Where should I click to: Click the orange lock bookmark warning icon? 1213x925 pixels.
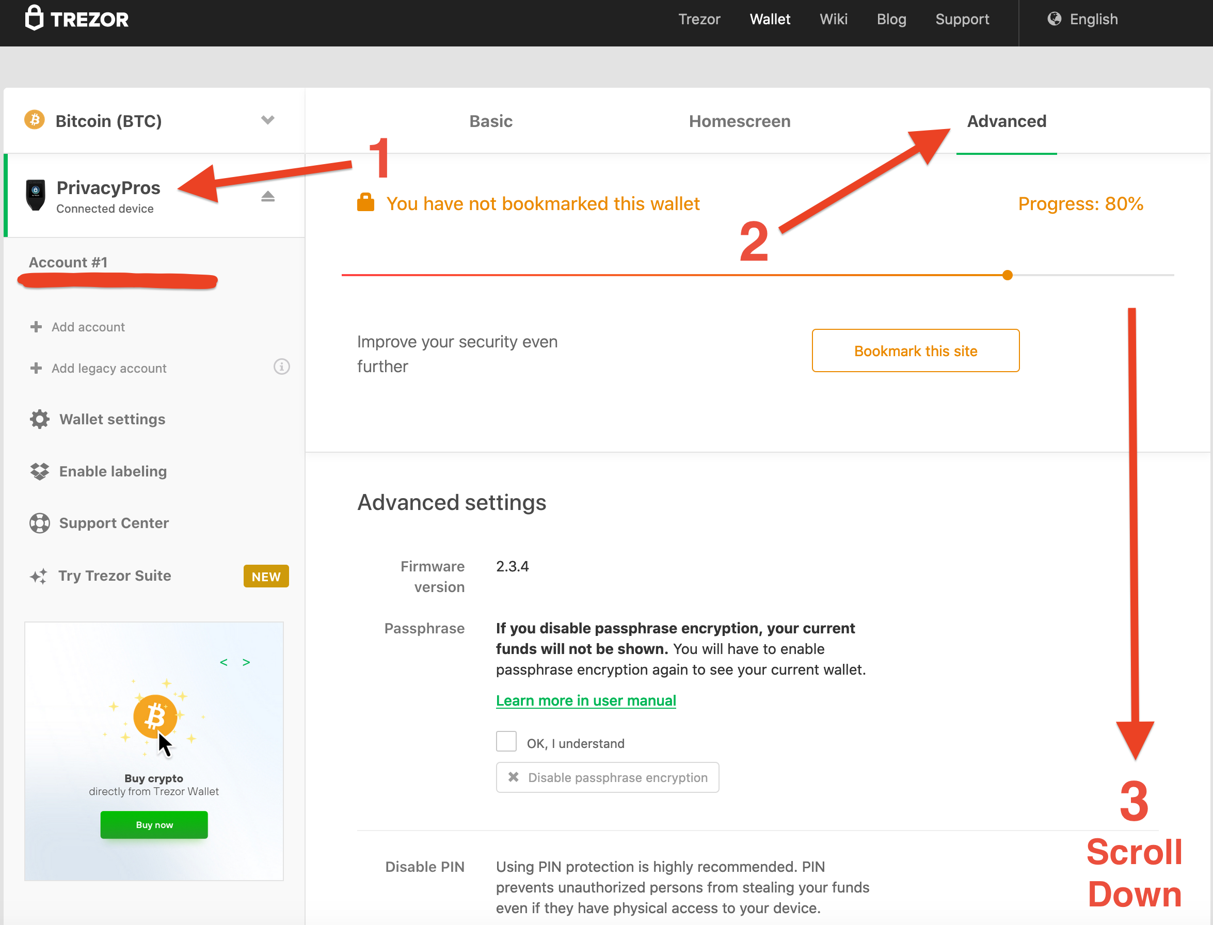(x=365, y=202)
